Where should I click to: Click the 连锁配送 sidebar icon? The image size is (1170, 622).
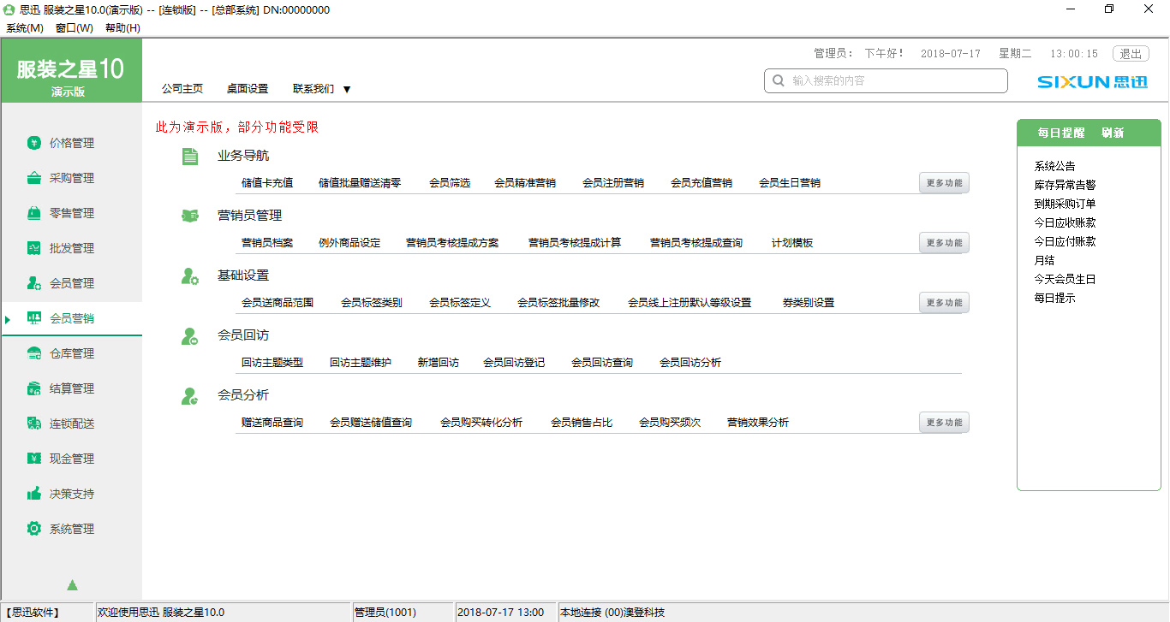click(34, 424)
